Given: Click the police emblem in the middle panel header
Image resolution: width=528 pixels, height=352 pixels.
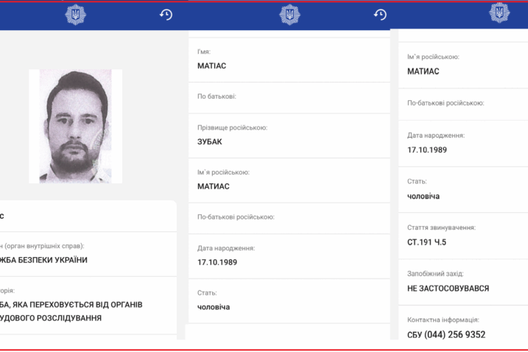Looking at the screenshot, I should click(x=289, y=15).
